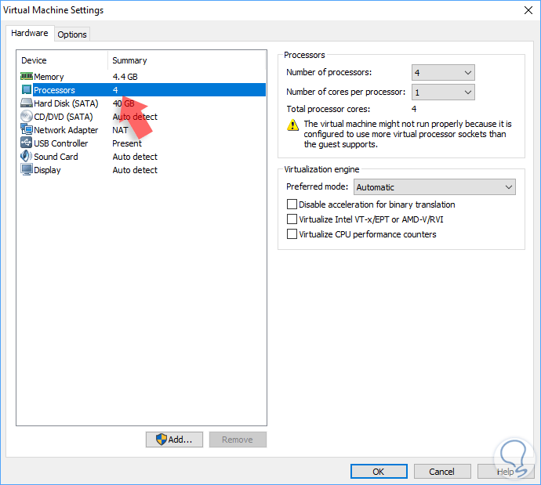
Task: Click the Processors chip icon
Action: click(27, 89)
